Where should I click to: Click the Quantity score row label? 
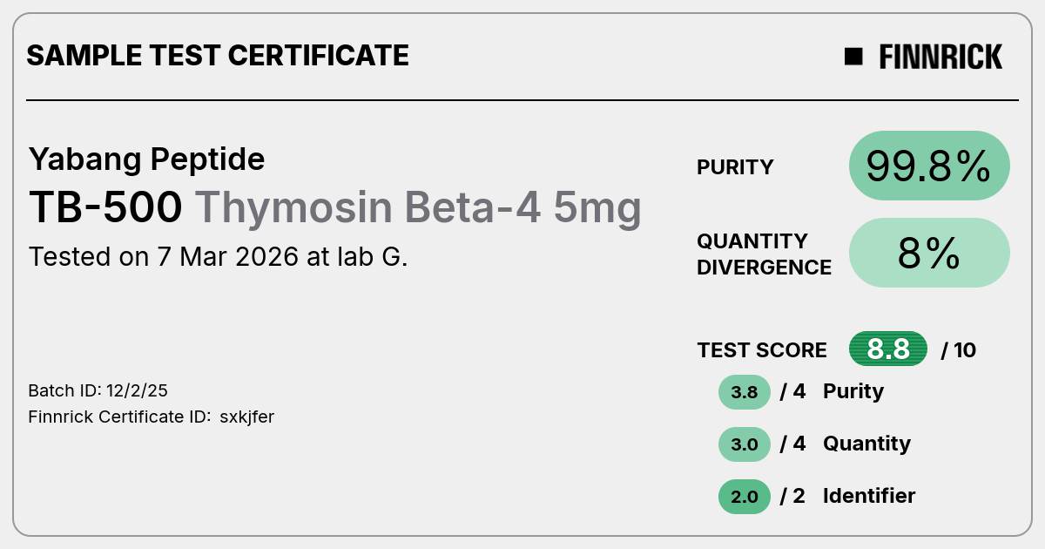click(866, 444)
